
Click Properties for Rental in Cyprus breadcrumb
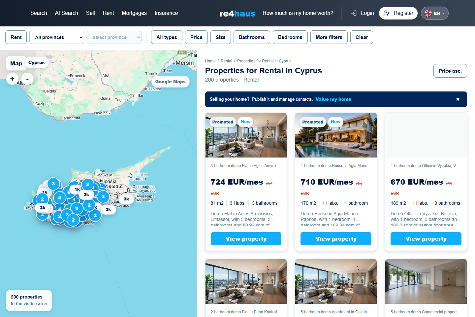pyautogui.click(x=264, y=61)
